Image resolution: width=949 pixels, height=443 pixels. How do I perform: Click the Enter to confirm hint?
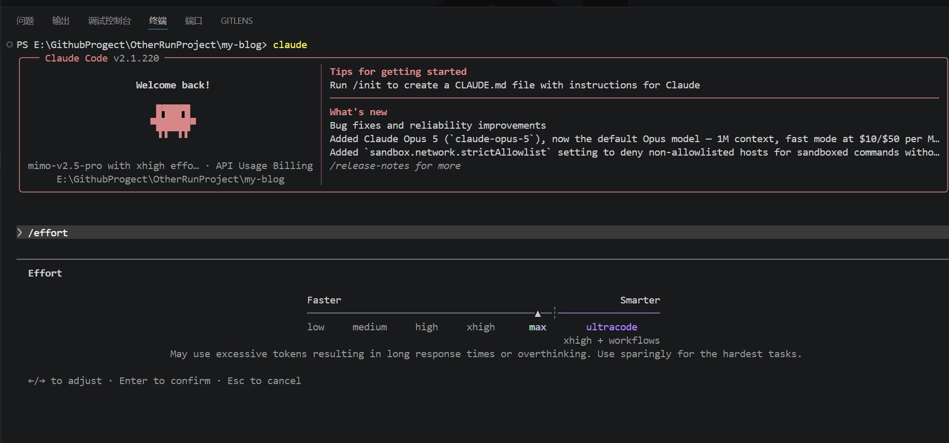(x=165, y=380)
